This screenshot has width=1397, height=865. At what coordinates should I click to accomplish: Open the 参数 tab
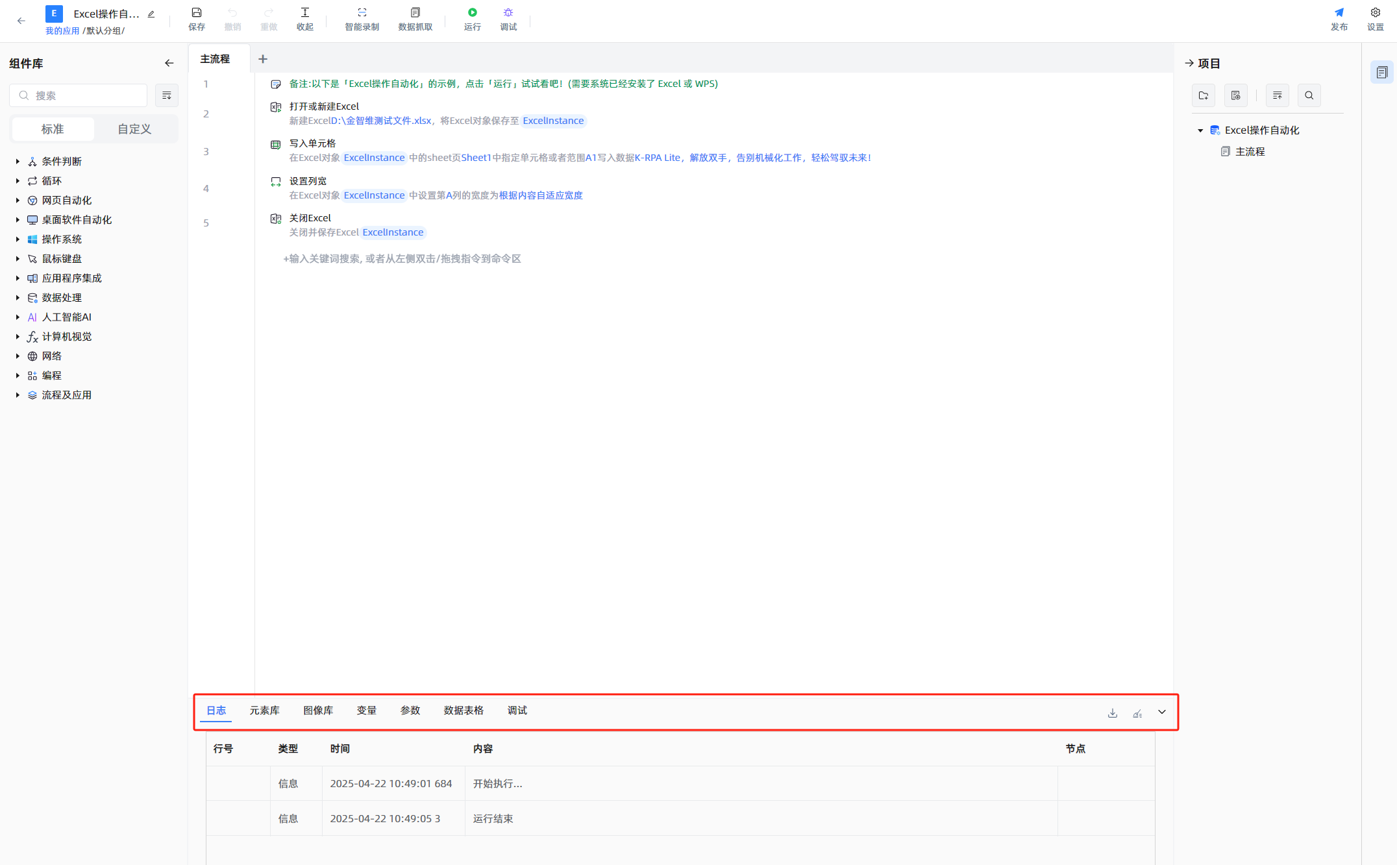coord(410,711)
